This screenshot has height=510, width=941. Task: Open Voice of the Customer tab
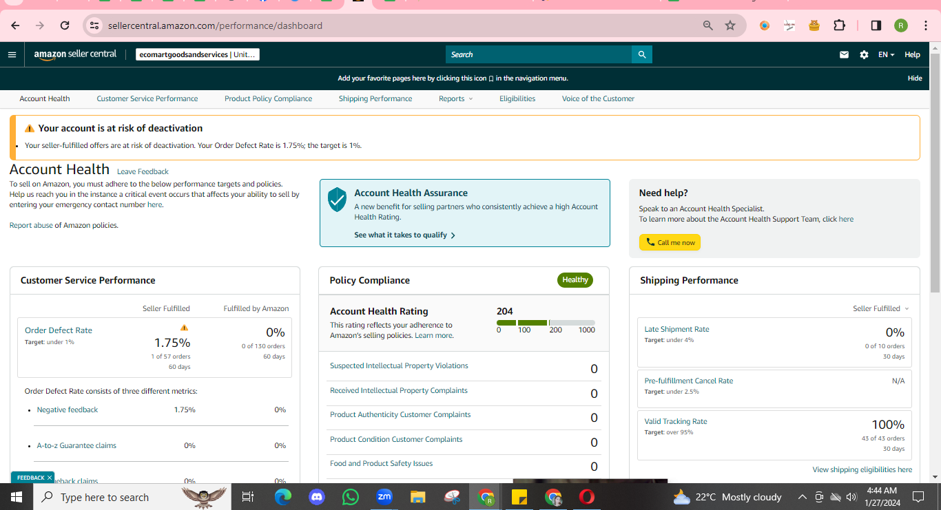598,98
